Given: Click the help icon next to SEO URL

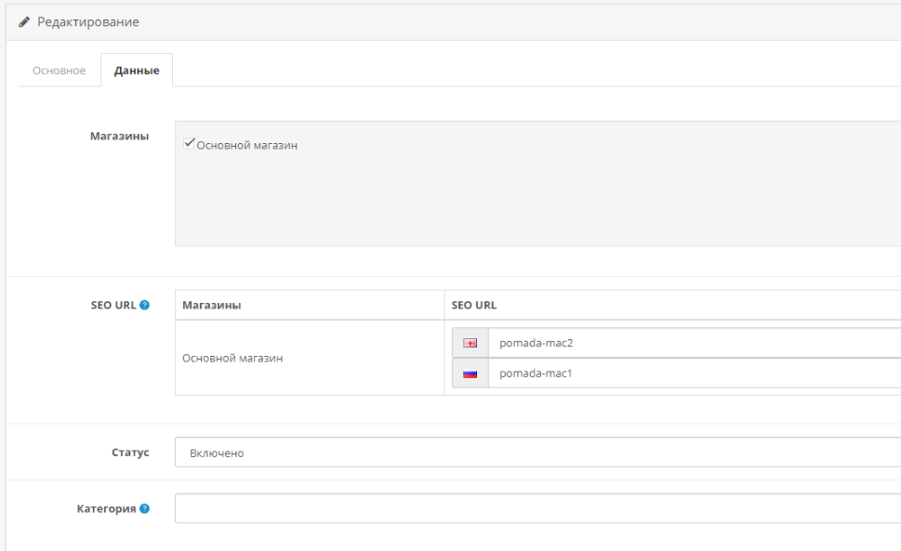Looking at the screenshot, I should pos(145,305).
